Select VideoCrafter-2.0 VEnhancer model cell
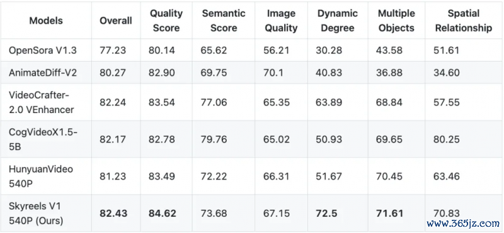This screenshot has width=504, height=233. pos(41,102)
